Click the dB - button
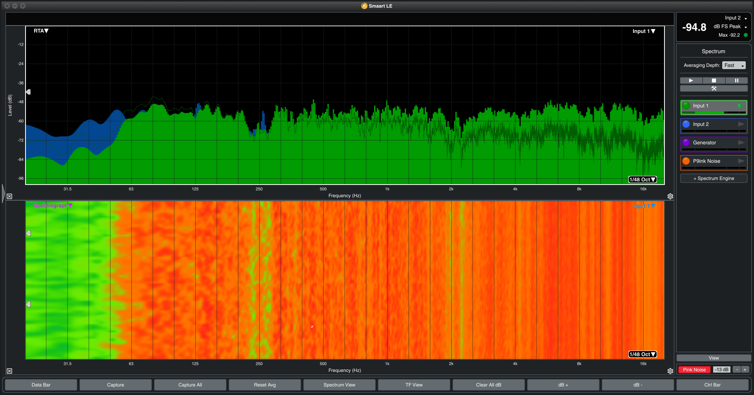The height and width of the screenshot is (395, 754). tap(638, 385)
